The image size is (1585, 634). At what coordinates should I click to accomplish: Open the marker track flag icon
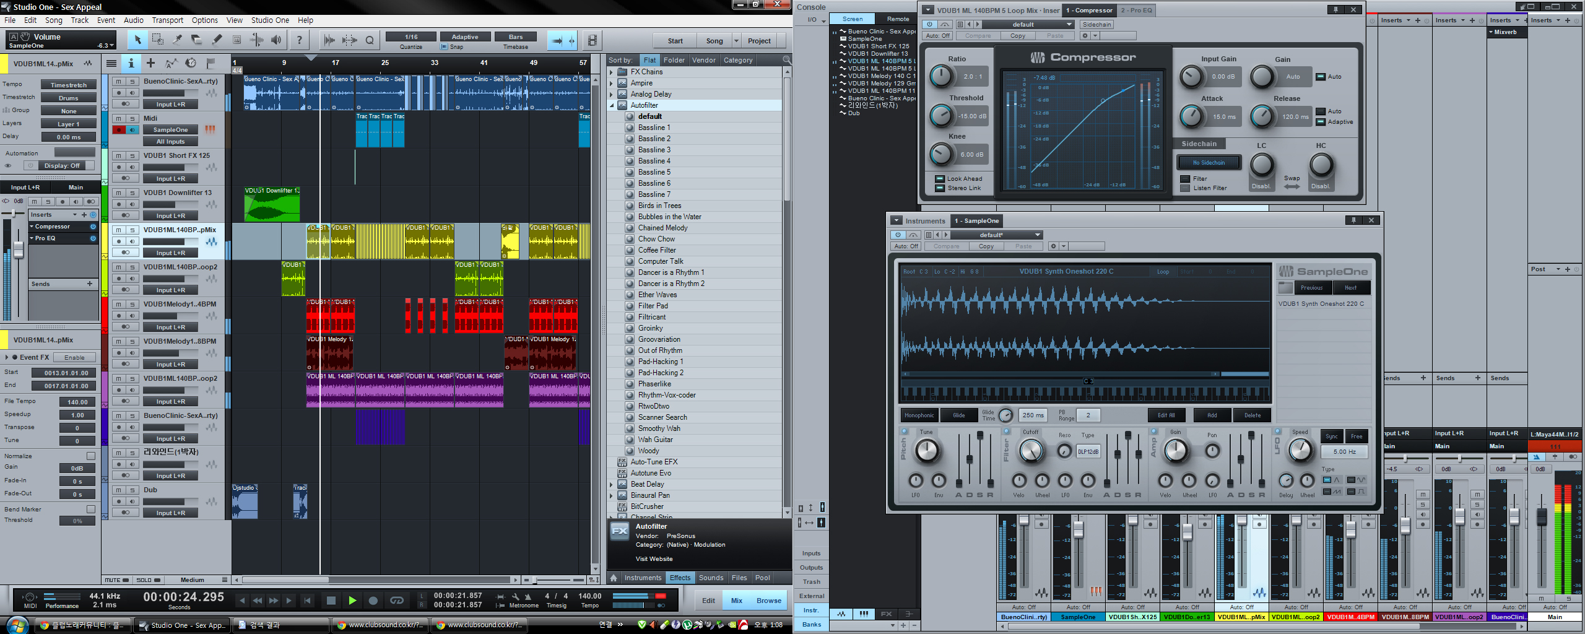tap(211, 63)
